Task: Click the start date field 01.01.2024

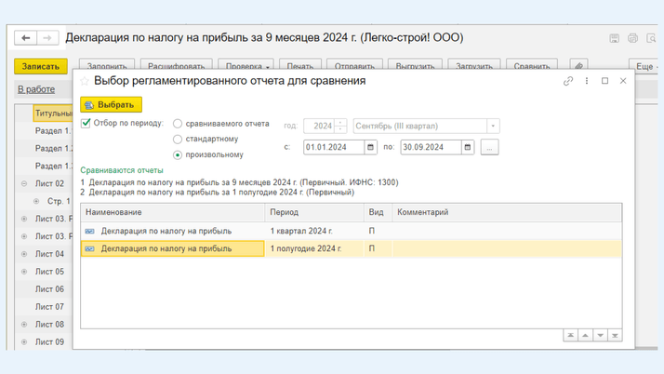Action: [x=334, y=147]
